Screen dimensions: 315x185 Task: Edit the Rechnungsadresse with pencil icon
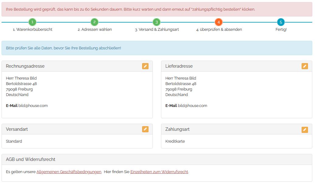click(x=145, y=66)
